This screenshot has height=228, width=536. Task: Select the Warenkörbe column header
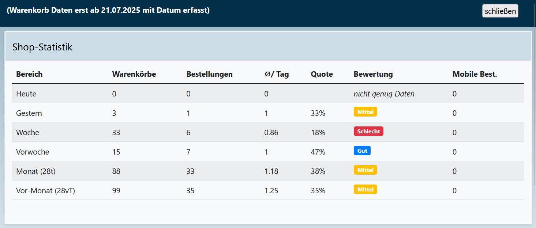click(134, 74)
